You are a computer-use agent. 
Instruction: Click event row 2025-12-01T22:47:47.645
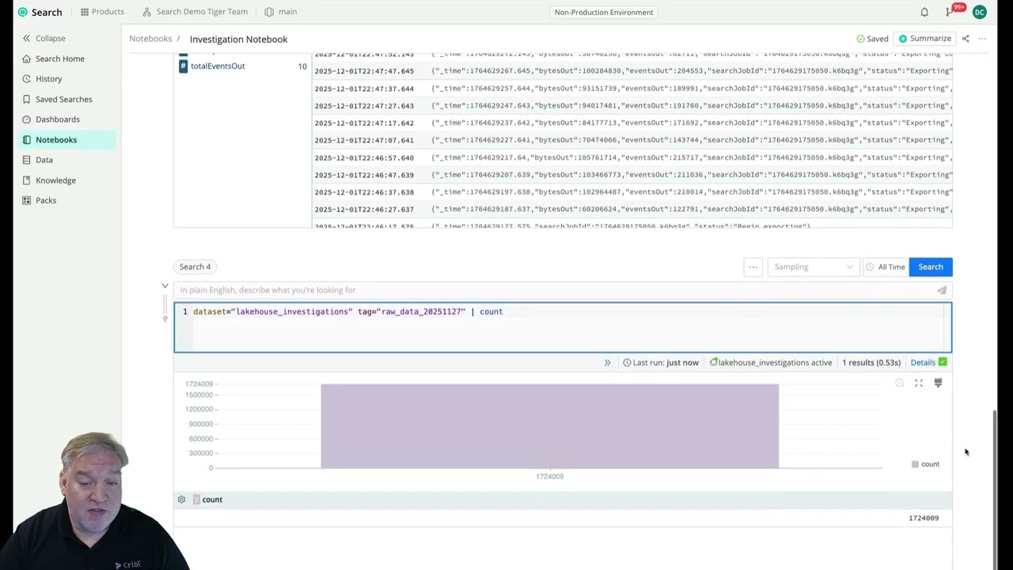click(x=633, y=70)
